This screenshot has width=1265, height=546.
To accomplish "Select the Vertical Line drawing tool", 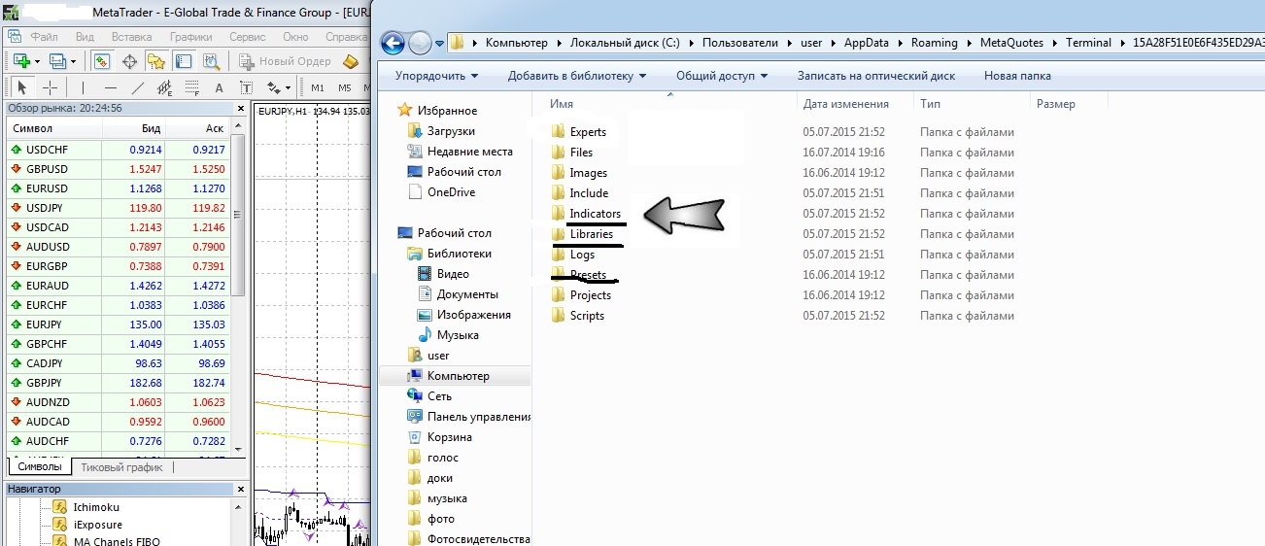I will tap(84, 87).
